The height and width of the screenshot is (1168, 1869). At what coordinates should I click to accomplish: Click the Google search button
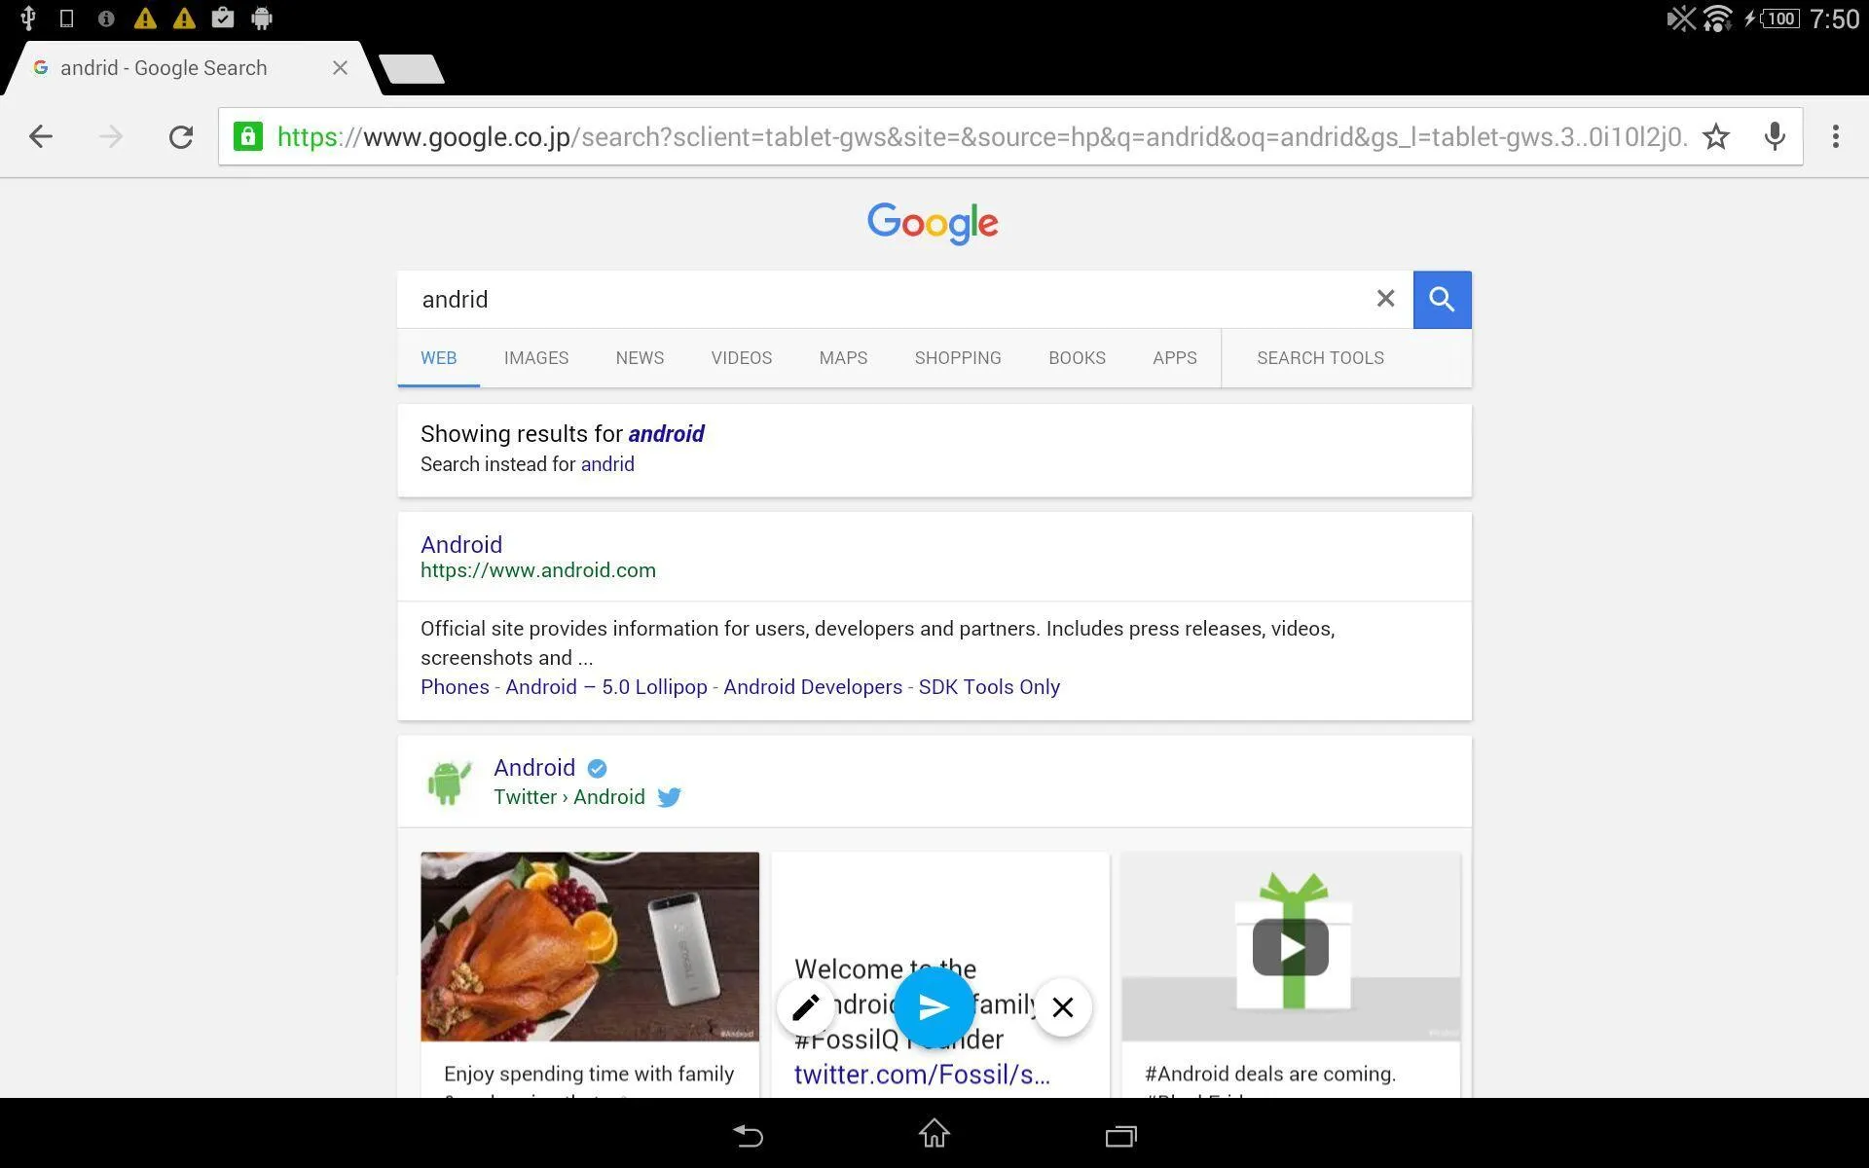pos(1441,299)
